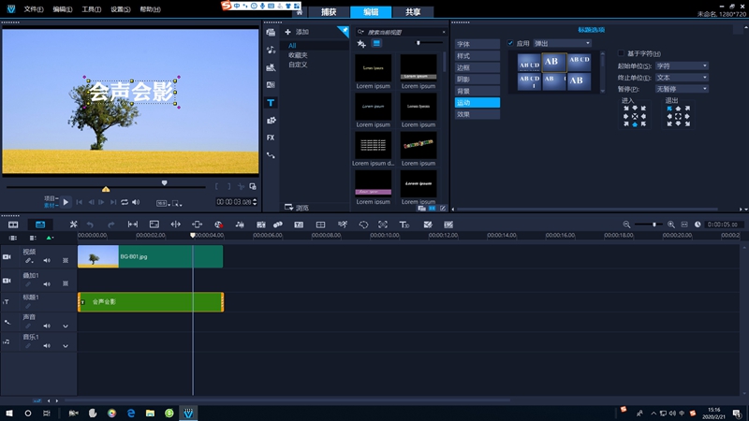Toggle the library panel pin
Screen dimensions: 749x421
click(x=344, y=31)
